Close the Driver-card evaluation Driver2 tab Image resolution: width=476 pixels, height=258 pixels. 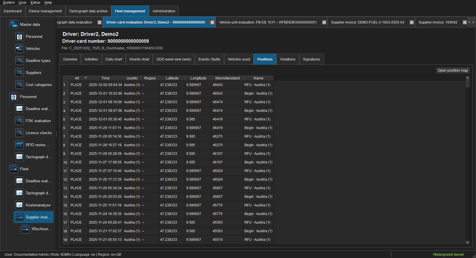[212, 22]
